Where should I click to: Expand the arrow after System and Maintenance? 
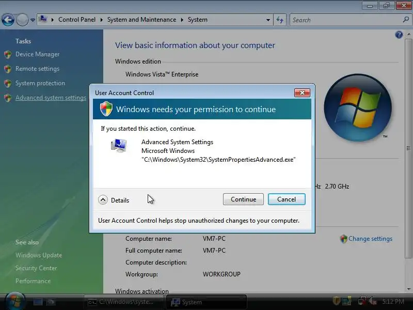click(x=182, y=20)
